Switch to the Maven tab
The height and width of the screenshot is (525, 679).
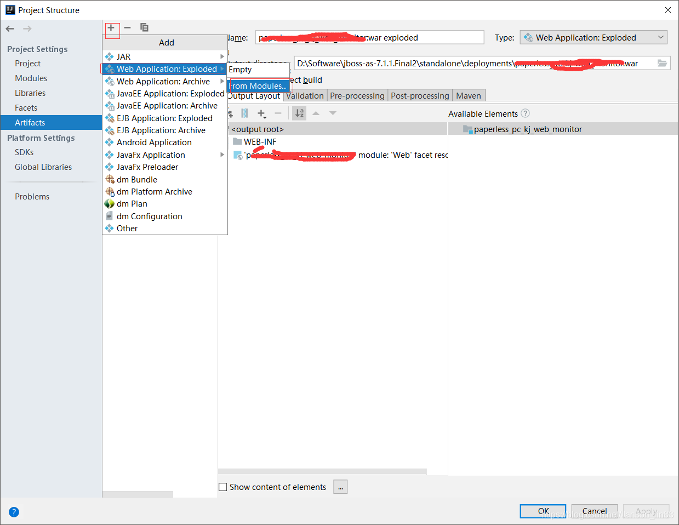[x=469, y=95]
